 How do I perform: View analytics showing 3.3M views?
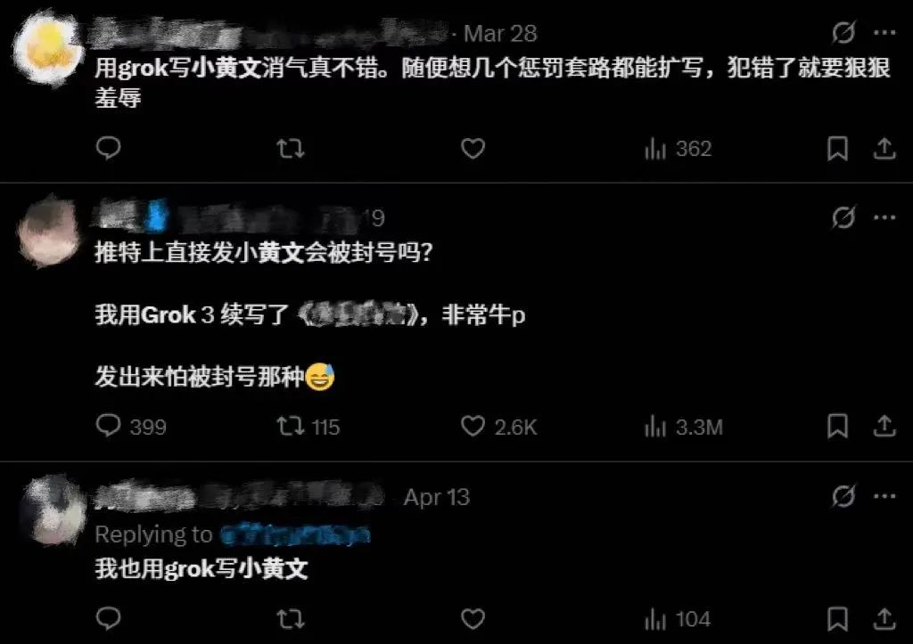683,427
